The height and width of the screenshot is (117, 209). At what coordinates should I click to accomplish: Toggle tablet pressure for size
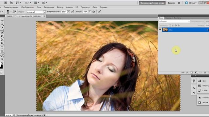click(x=99, y=12)
